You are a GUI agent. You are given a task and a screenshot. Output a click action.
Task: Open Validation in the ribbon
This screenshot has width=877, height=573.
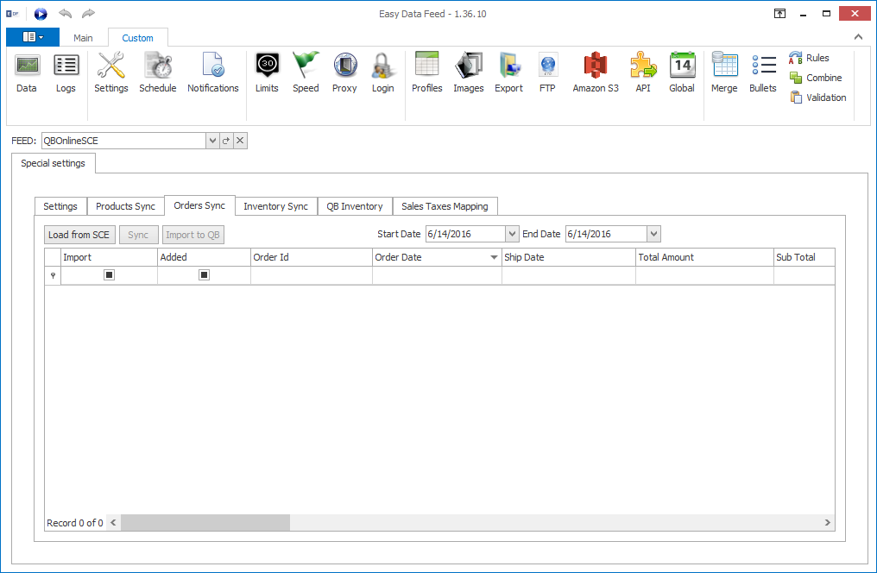(x=817, y=98)
